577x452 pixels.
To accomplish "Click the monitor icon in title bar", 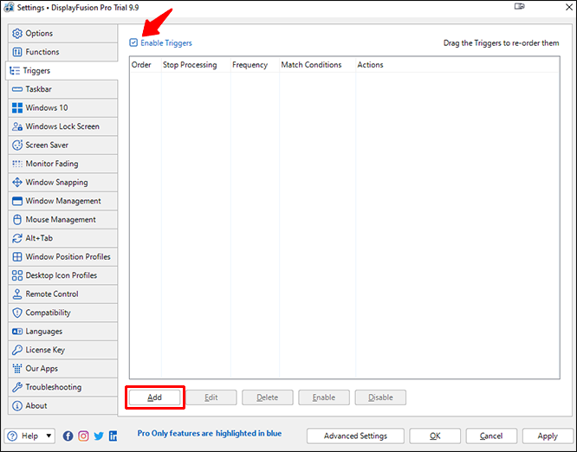I will click(x=519, y=7).
